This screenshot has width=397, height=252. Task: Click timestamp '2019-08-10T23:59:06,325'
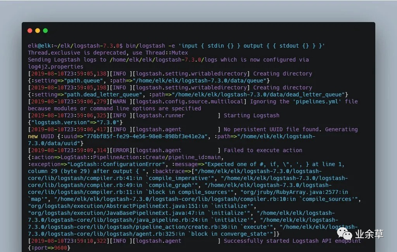[69, 115]
